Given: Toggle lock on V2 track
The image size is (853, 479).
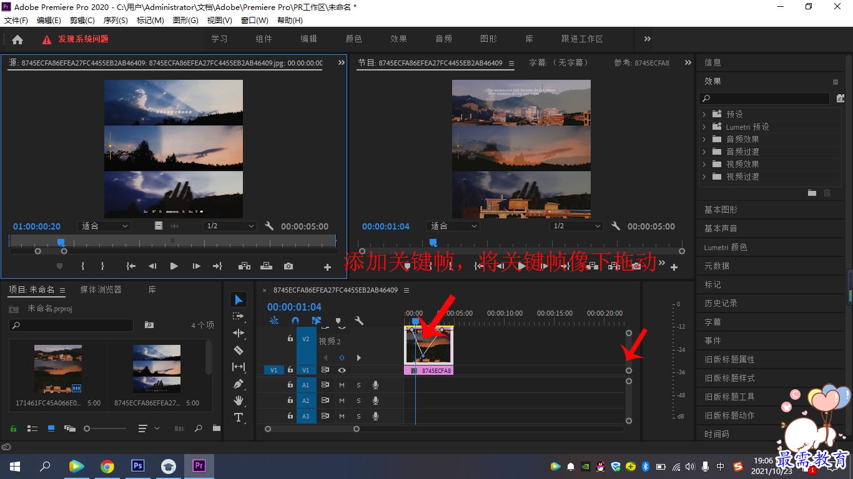Looking at the screenshot, I should pos(290,338).
